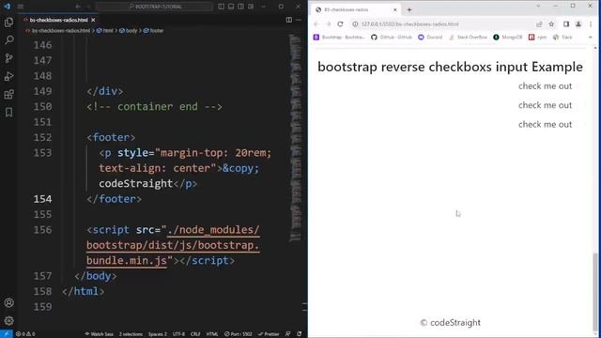Image resolution: width=601 pixels, height=338 pixels.
Task: Open the Customize Layout icon
Action: (x=251, y=7)
